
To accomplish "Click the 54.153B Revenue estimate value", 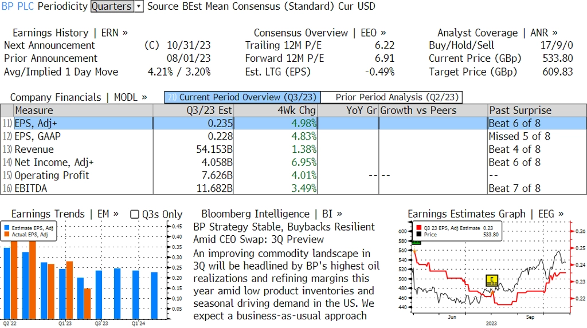I will [214, 149].
